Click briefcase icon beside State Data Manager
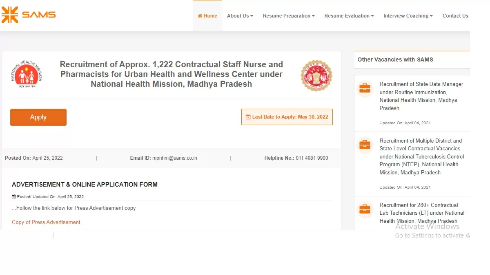 click(x=365, y=88)
